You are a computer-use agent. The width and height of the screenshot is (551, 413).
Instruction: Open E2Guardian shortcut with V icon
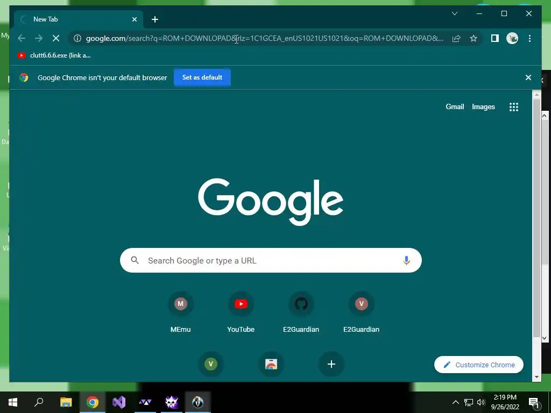(x=361, y=312)
